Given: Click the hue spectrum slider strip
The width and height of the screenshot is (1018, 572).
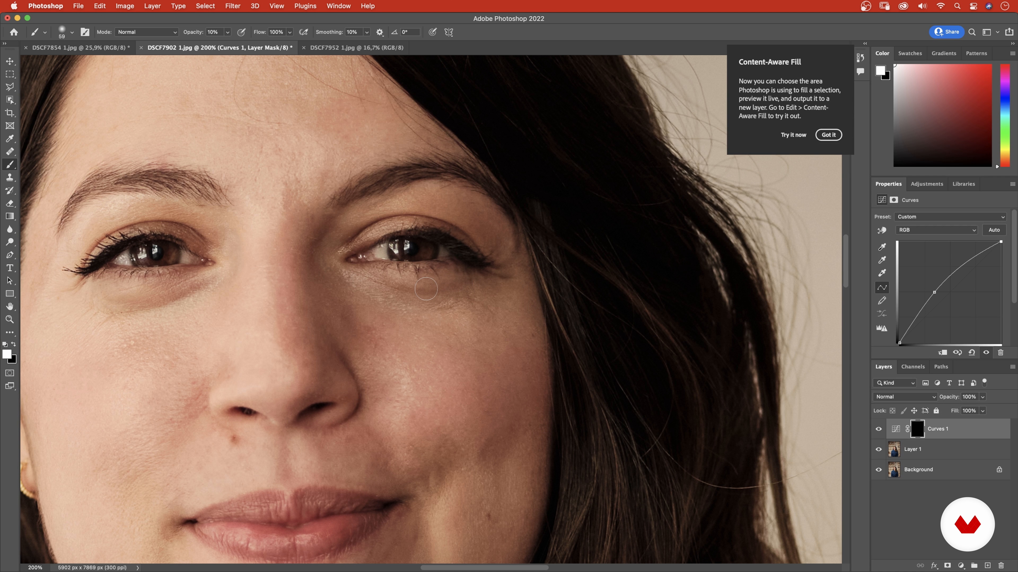Looking at the screenshot, I should (1004, 115).
